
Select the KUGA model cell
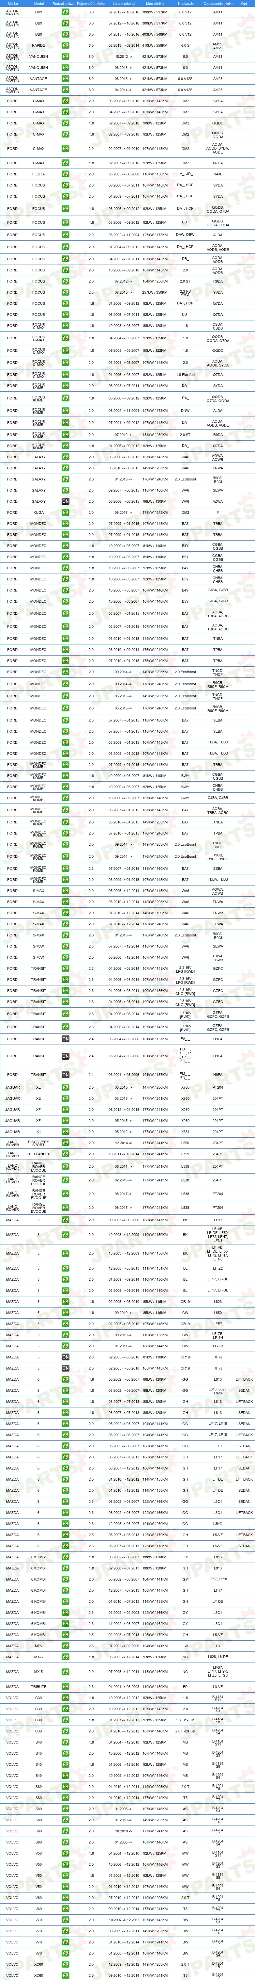(x=38, y=512)
